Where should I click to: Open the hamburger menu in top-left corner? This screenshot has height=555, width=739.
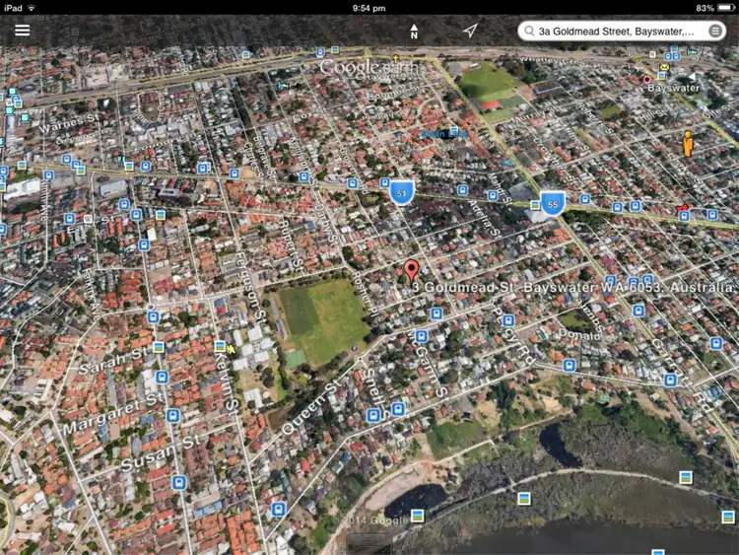pyautogui.click(x=22, y=30)
